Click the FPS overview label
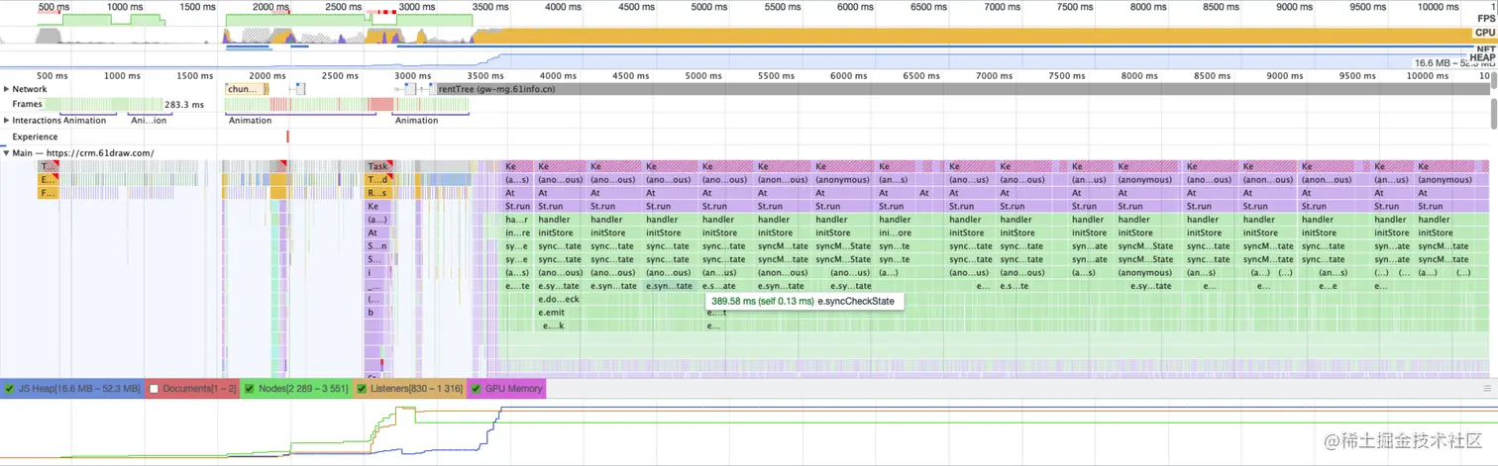Screen dimensions: 1498x466 (x=1485, y=19)
